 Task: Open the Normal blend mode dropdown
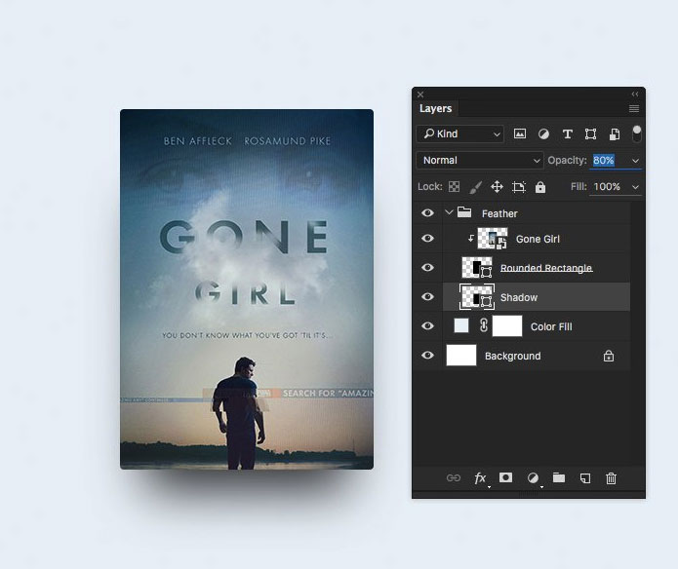click(480, 160)
